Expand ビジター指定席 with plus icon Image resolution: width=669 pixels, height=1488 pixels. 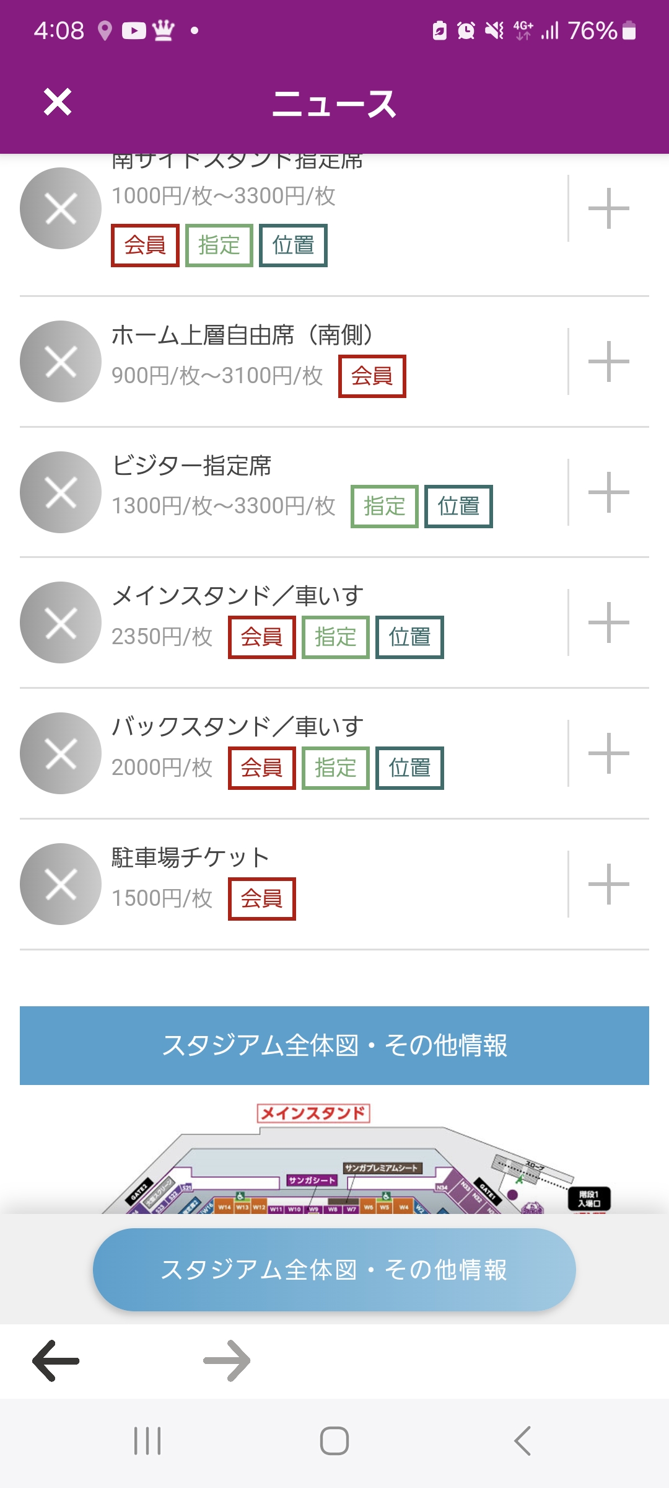pyautogui.click(x=608, y=492)
